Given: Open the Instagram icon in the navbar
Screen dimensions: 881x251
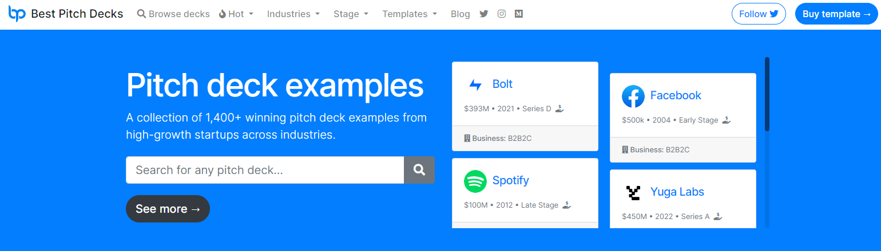Looking at the screenshot, I should pyautogui.click(x=502, y=14).
